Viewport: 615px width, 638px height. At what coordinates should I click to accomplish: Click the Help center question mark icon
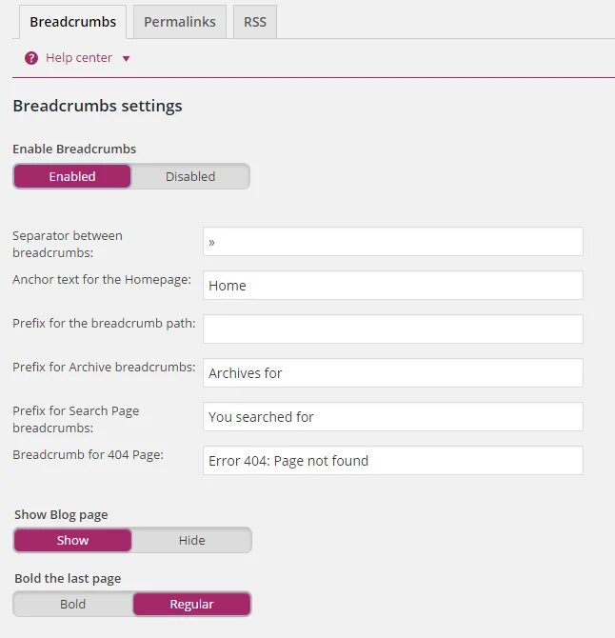(x=31, y=58)
